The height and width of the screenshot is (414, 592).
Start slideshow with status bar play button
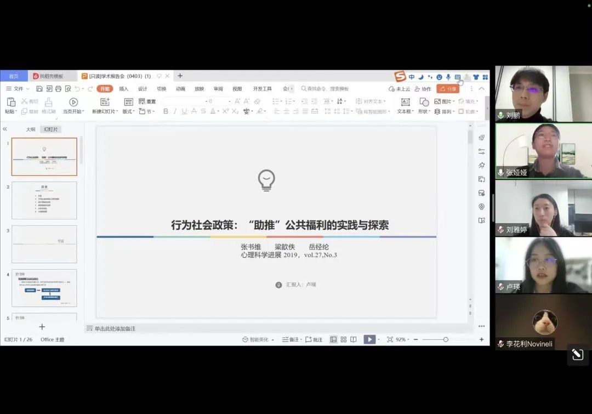coord(370,339)
